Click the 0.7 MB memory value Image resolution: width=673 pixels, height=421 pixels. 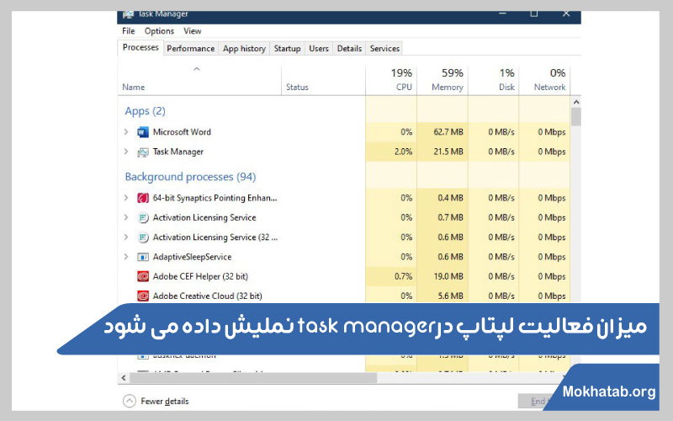[x=451, y=218]
